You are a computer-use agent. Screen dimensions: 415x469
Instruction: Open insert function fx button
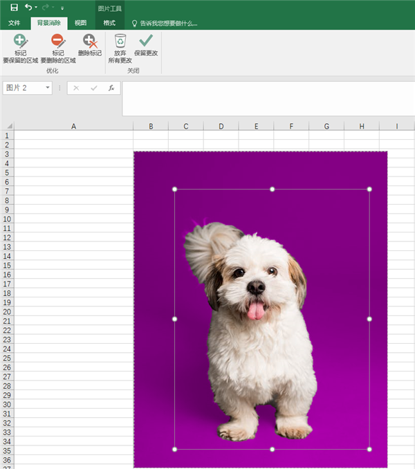coord(111,88)
